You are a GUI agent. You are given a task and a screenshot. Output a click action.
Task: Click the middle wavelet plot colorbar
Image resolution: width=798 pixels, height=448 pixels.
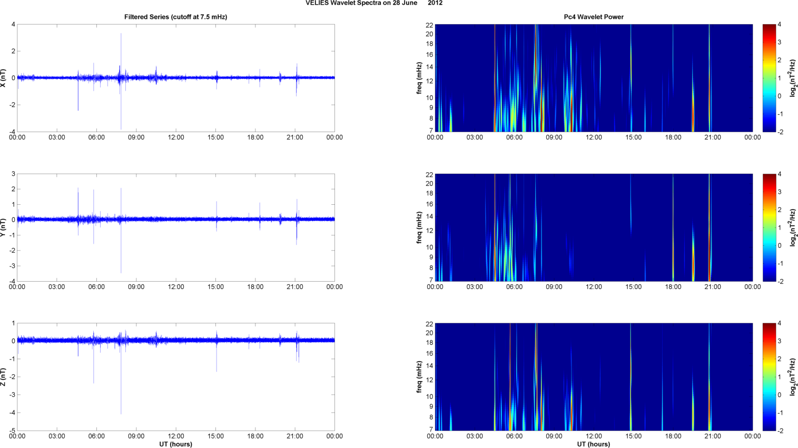click(x=769, y=227)
